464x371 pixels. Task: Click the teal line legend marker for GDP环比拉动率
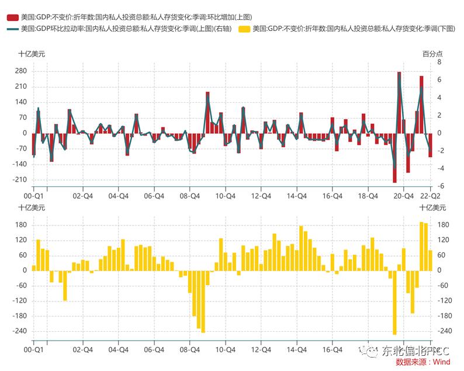pyautogui.click(x=13, y=29)
